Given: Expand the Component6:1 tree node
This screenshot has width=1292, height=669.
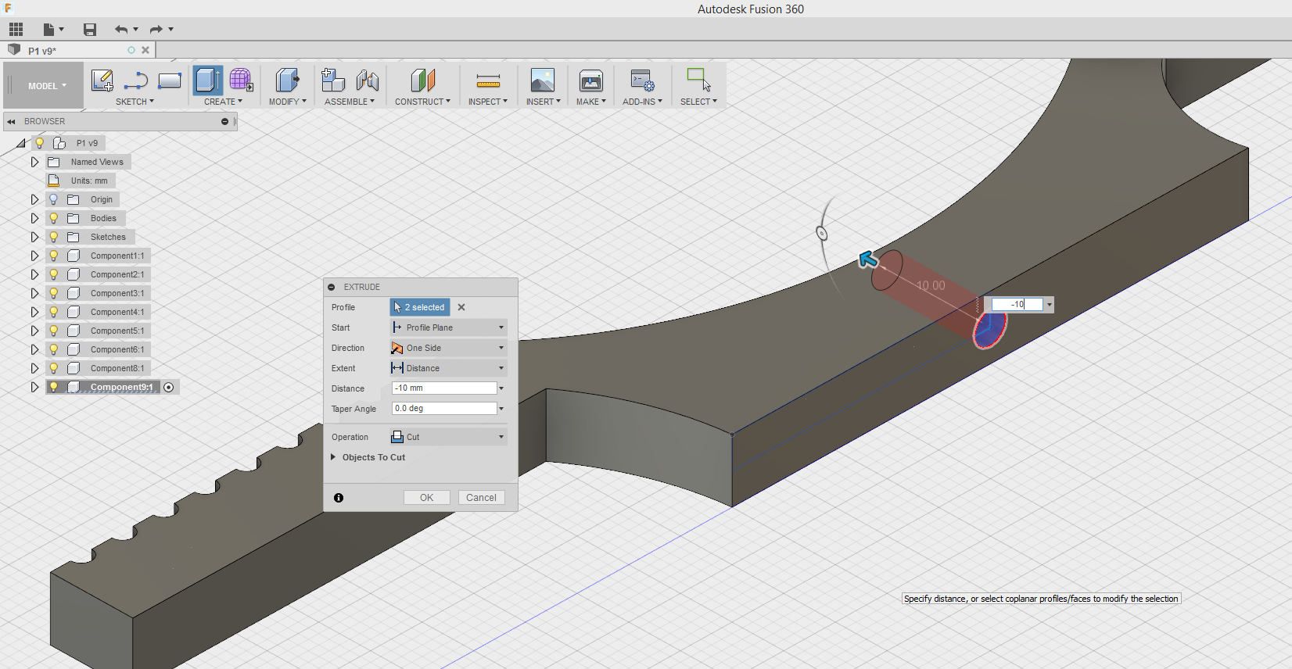Looking at the screenshot, I should point(34,349).
